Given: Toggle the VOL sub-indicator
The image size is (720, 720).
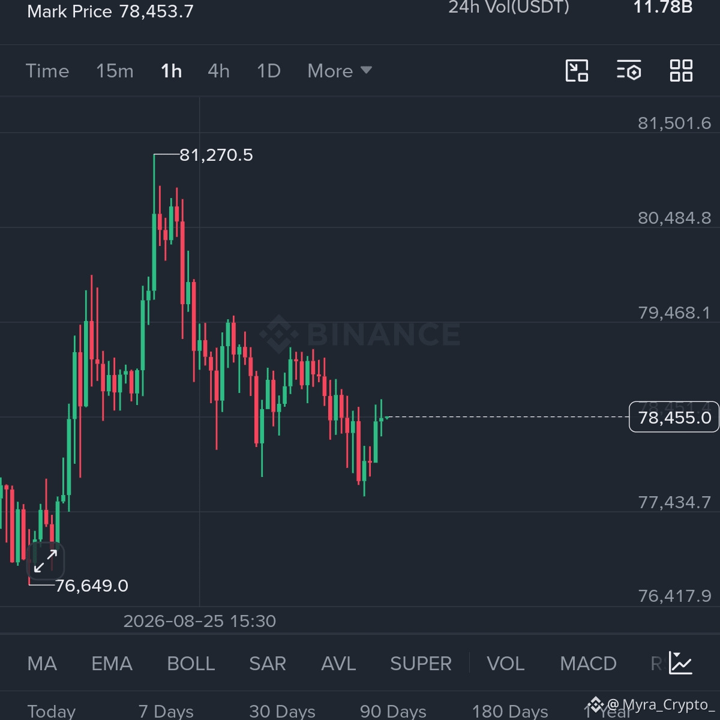Looking at the screenshot, I should 505,664.
